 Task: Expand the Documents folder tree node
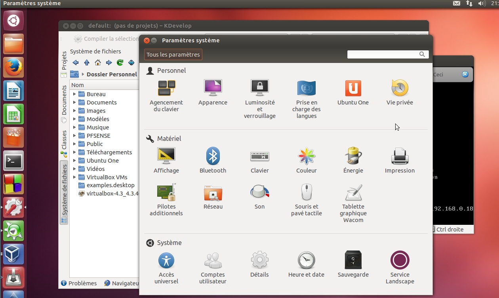click(74, 102)
